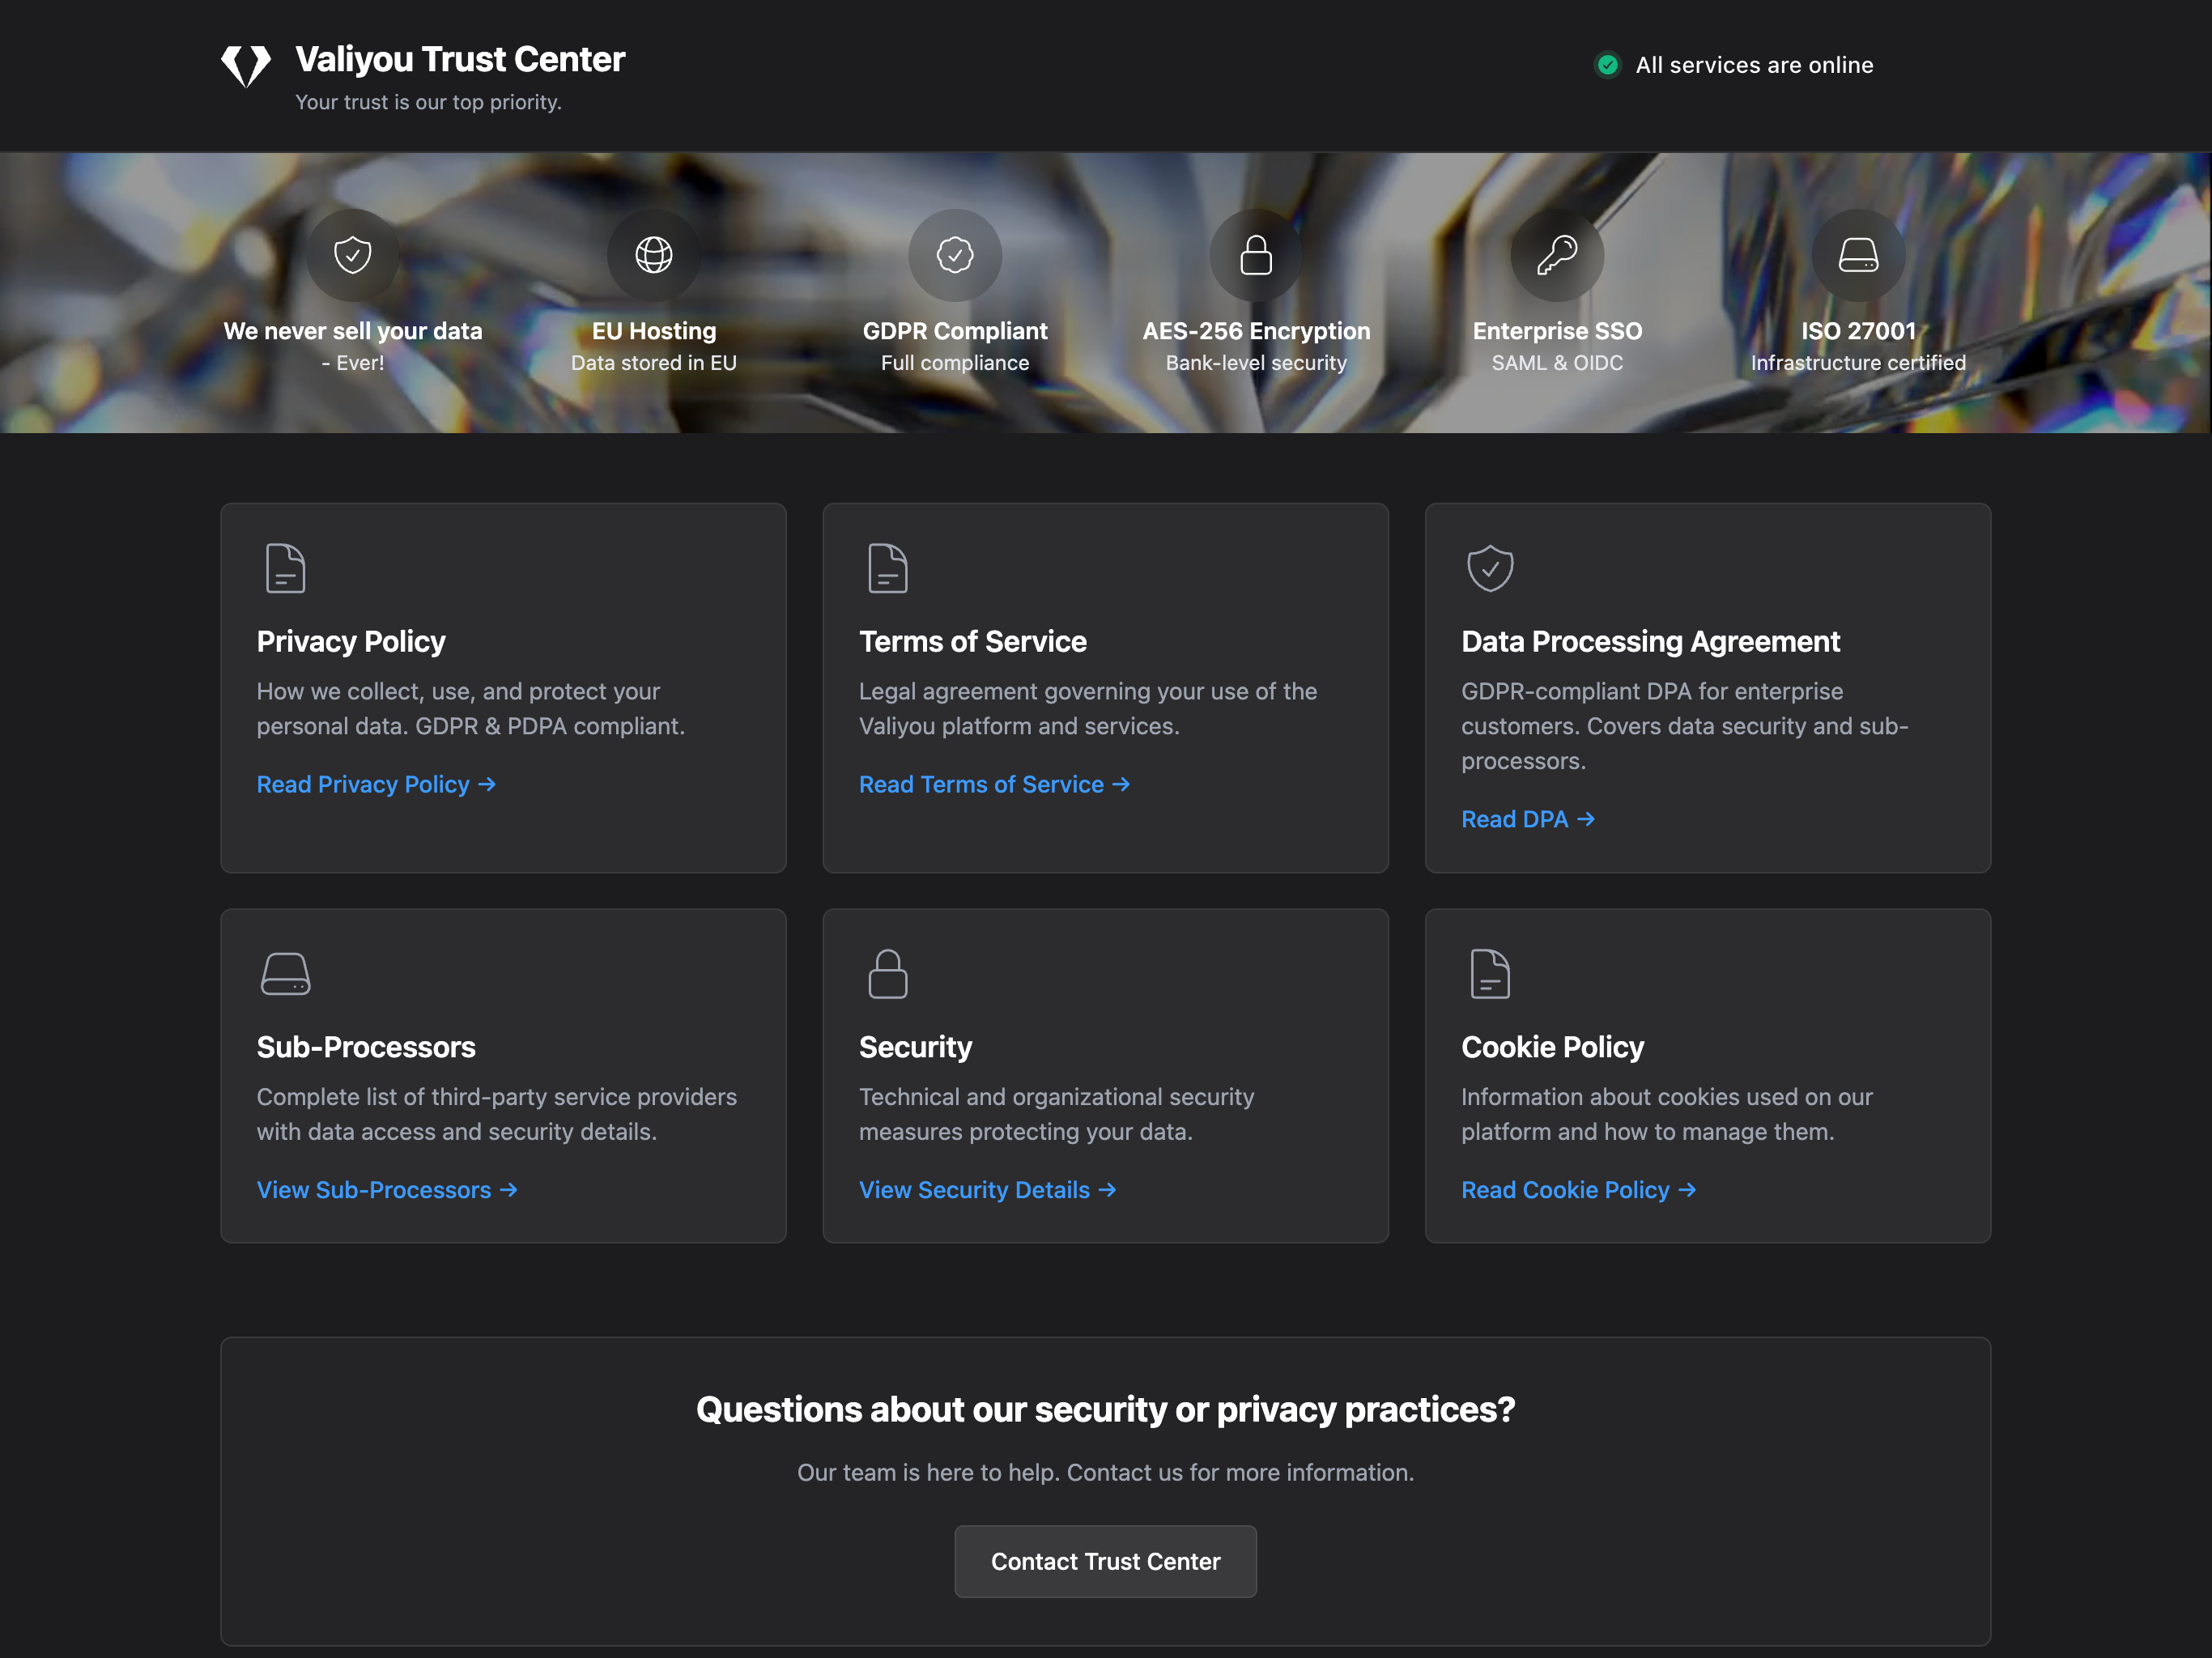Click the shield icon above never sell data
2212x1658 pixels.
tap(352, 255)
